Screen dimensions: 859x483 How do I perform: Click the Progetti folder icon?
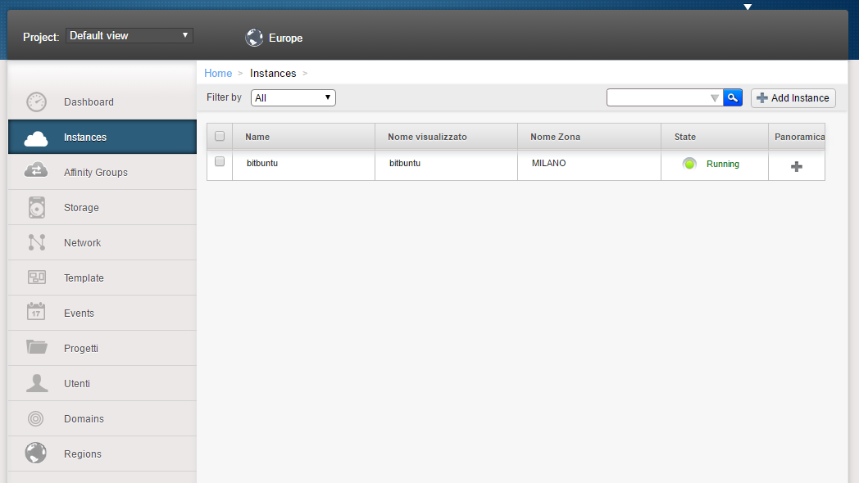36,348
